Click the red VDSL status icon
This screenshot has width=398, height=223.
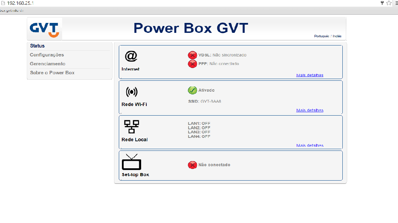point(192,55)
